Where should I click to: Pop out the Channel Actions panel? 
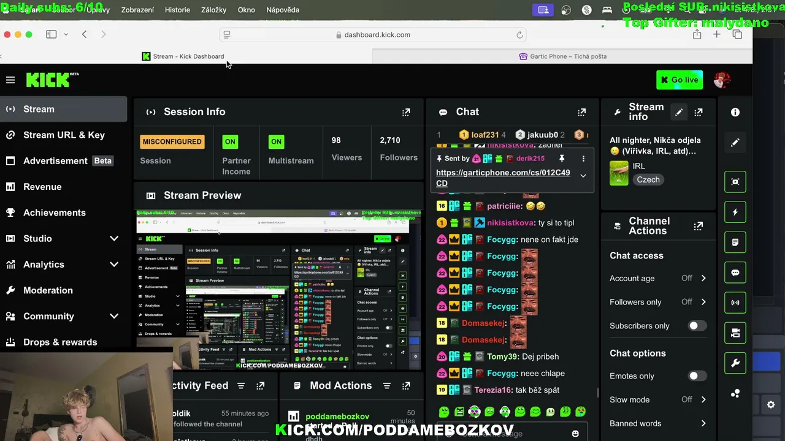(x=699, y=226)
